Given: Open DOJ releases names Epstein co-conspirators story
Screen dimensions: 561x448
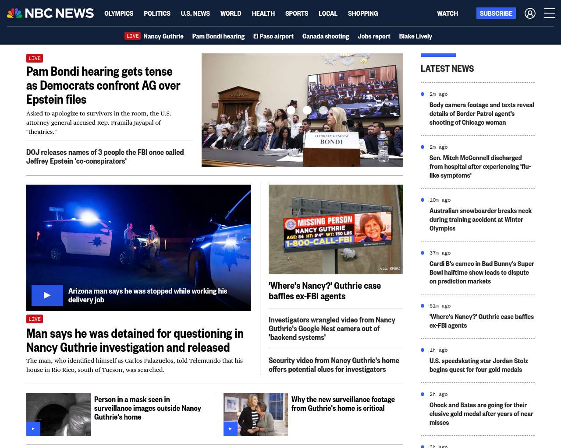Looking at the screenshot, I should (105, 157).
